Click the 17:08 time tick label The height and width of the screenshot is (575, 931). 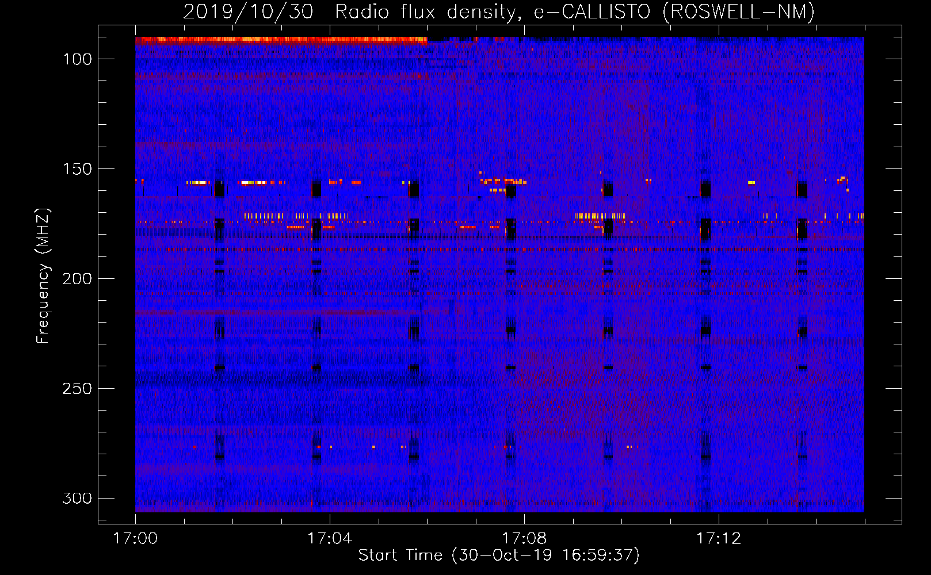(524, 538)
